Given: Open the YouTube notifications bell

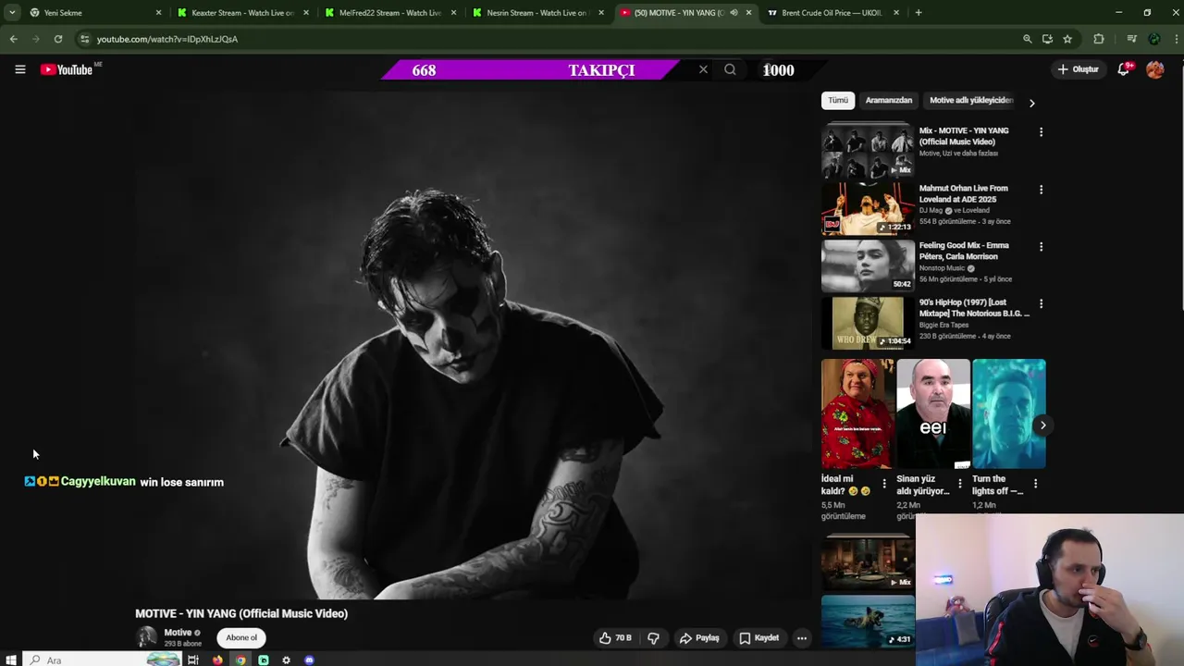Looking at the screenshot, I should tap(1123, 69).
